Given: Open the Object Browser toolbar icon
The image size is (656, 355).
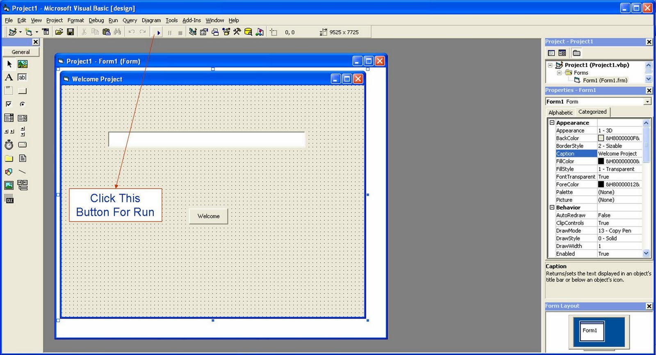Looking at the screenshot, I should click(226, 32).
